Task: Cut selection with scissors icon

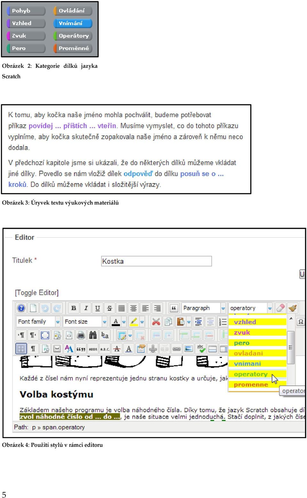Action: 156,321
